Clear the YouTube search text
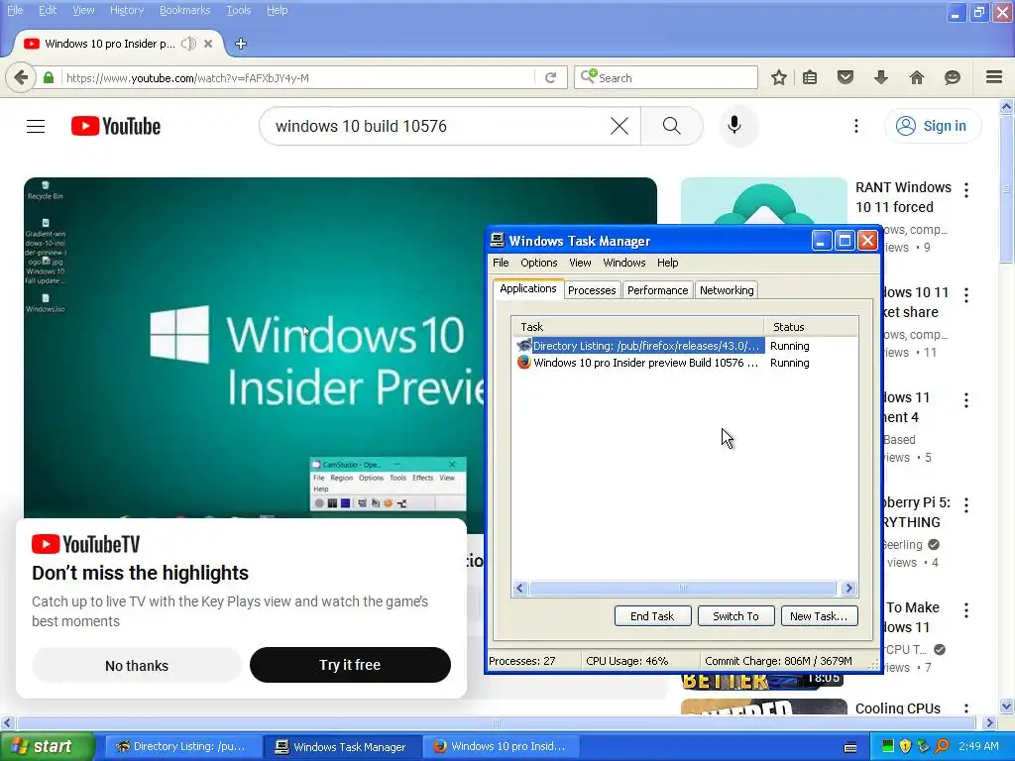Viewport: 1015px width, 761px height. tap(620, 126)
